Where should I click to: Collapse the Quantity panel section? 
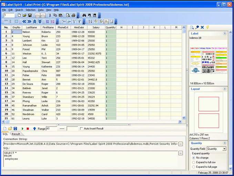click(x=225, y=143)
